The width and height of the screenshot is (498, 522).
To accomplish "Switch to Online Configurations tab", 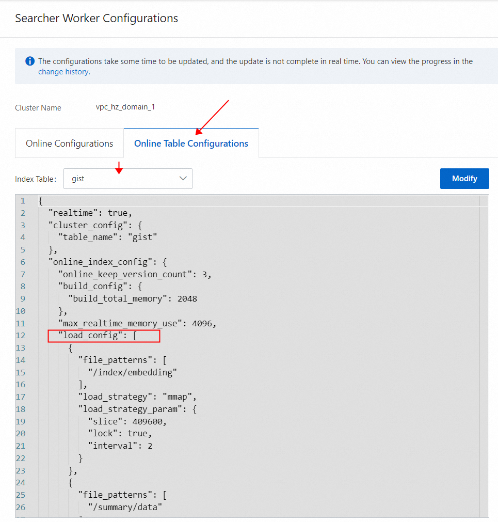I will (x=70, y=144).
